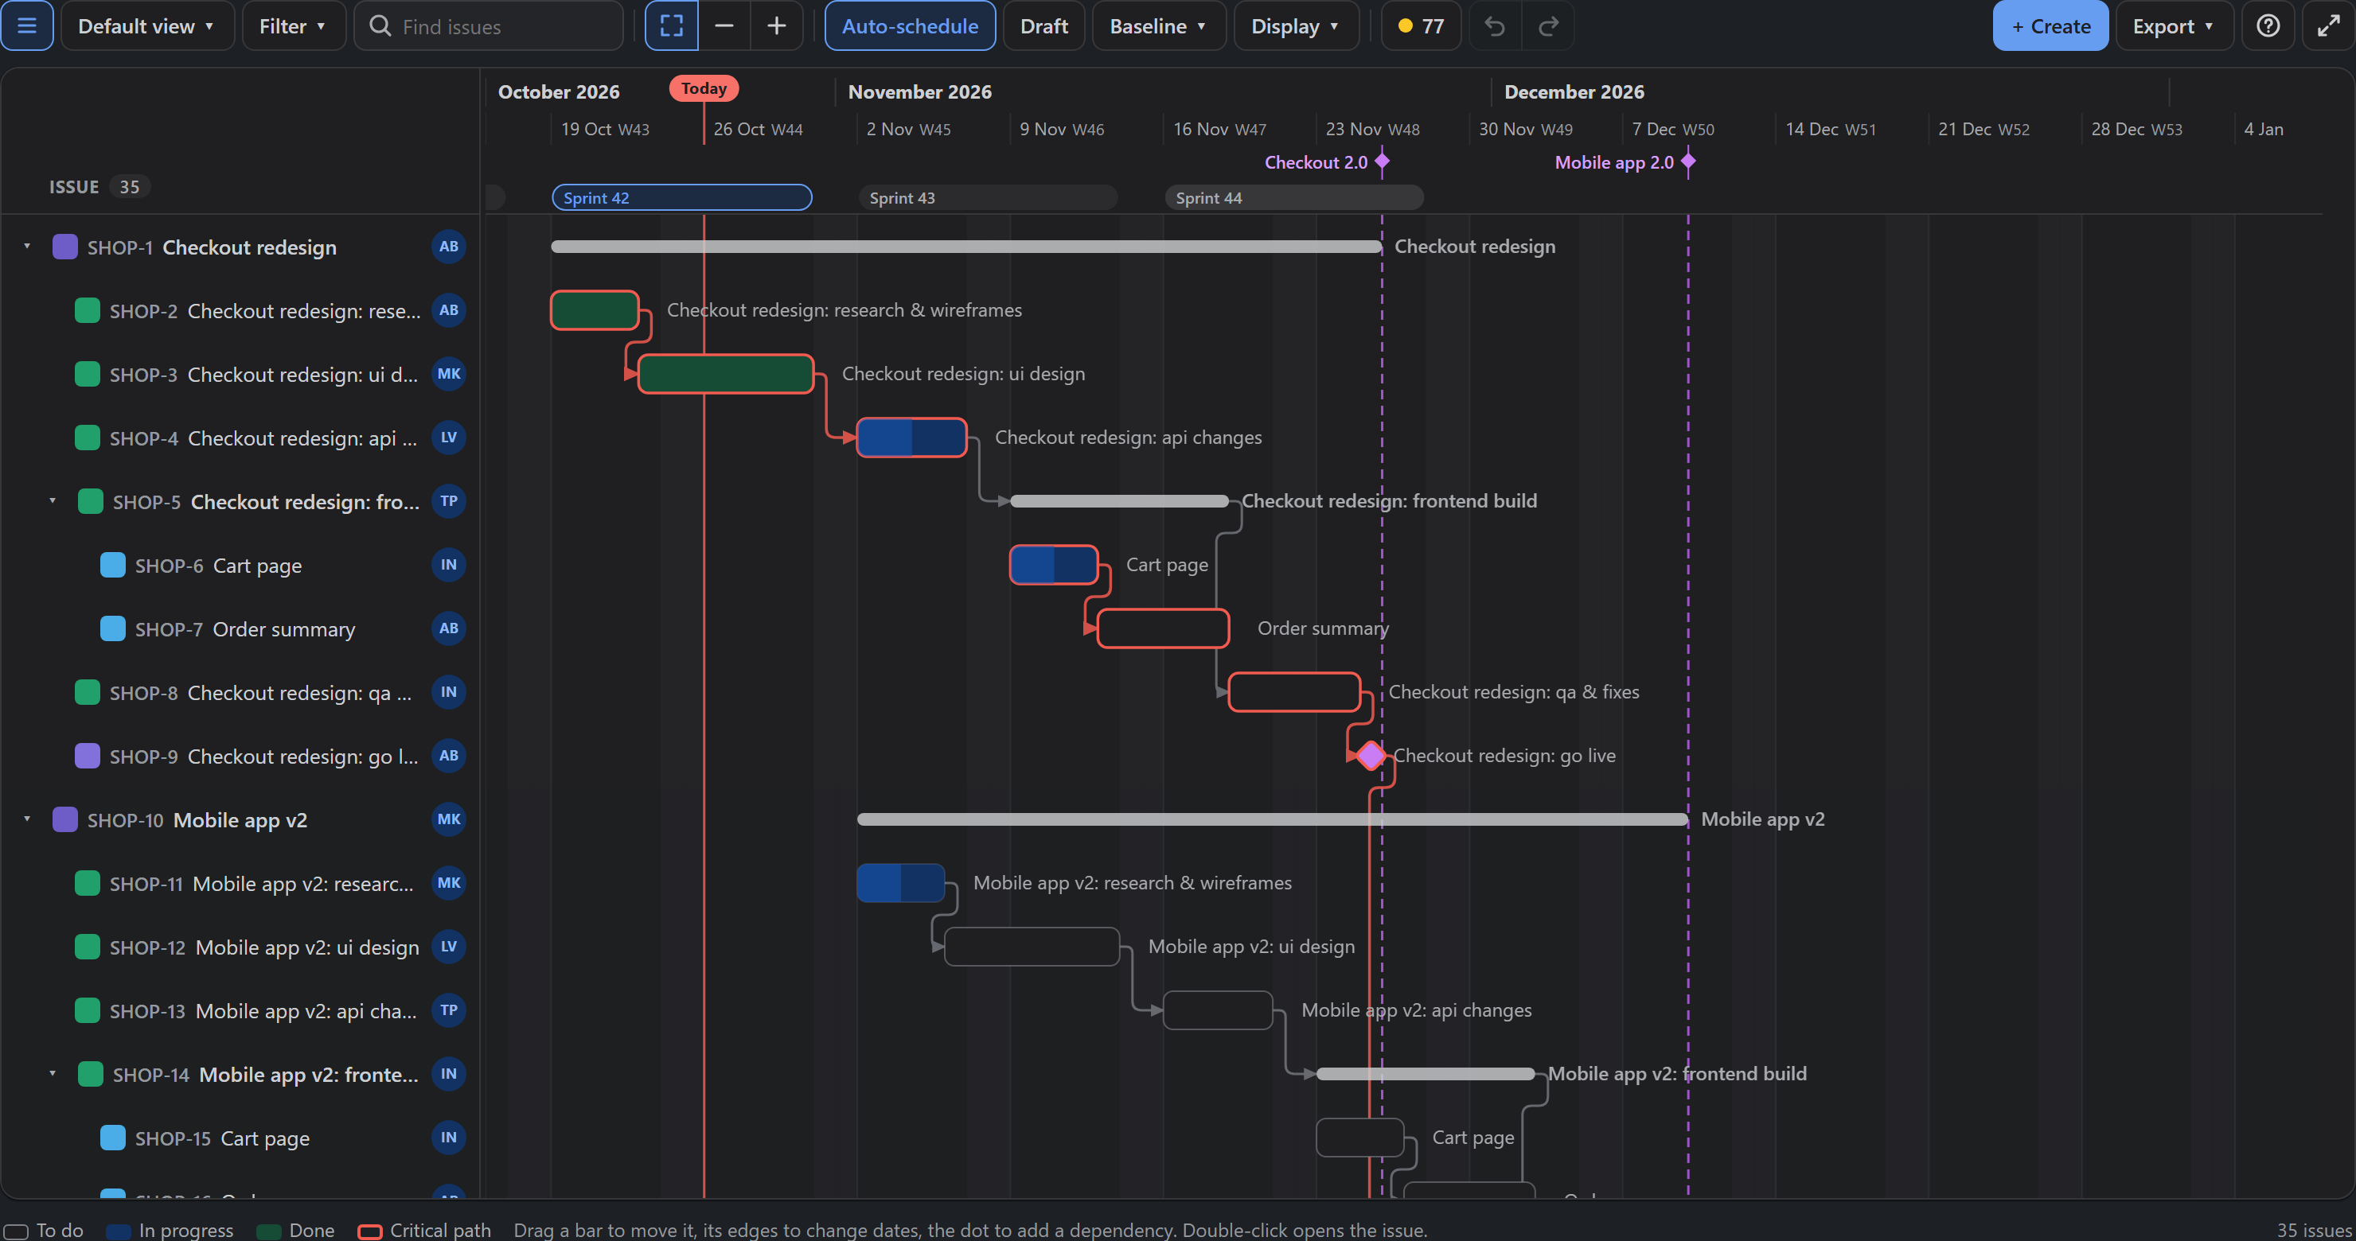Viewport: 2356px width, 1241px height.
Task: Open the Baseline dropdown
Action: coord(1158,25)
